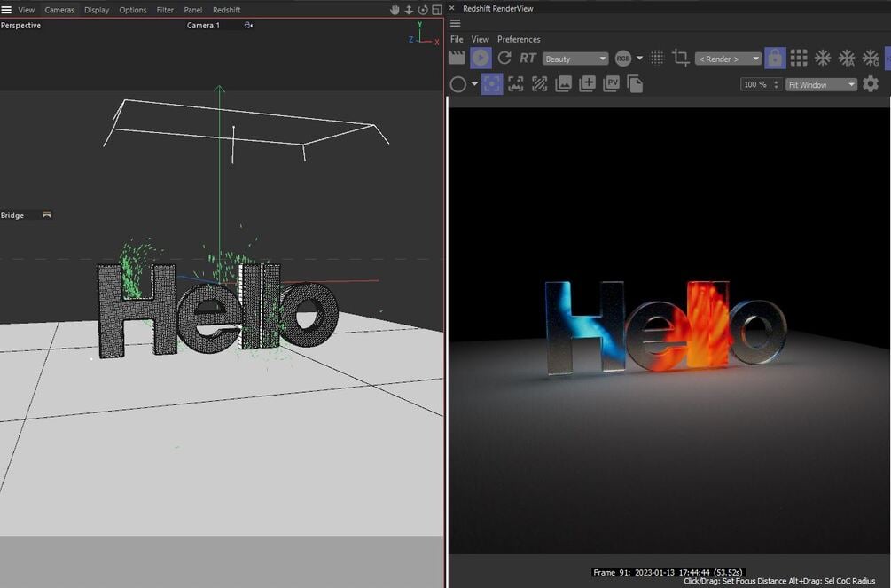The width and height of the screenshot is (891, 588).
Task: Toggle the viewport maximize layout icon
Action: 437,10
